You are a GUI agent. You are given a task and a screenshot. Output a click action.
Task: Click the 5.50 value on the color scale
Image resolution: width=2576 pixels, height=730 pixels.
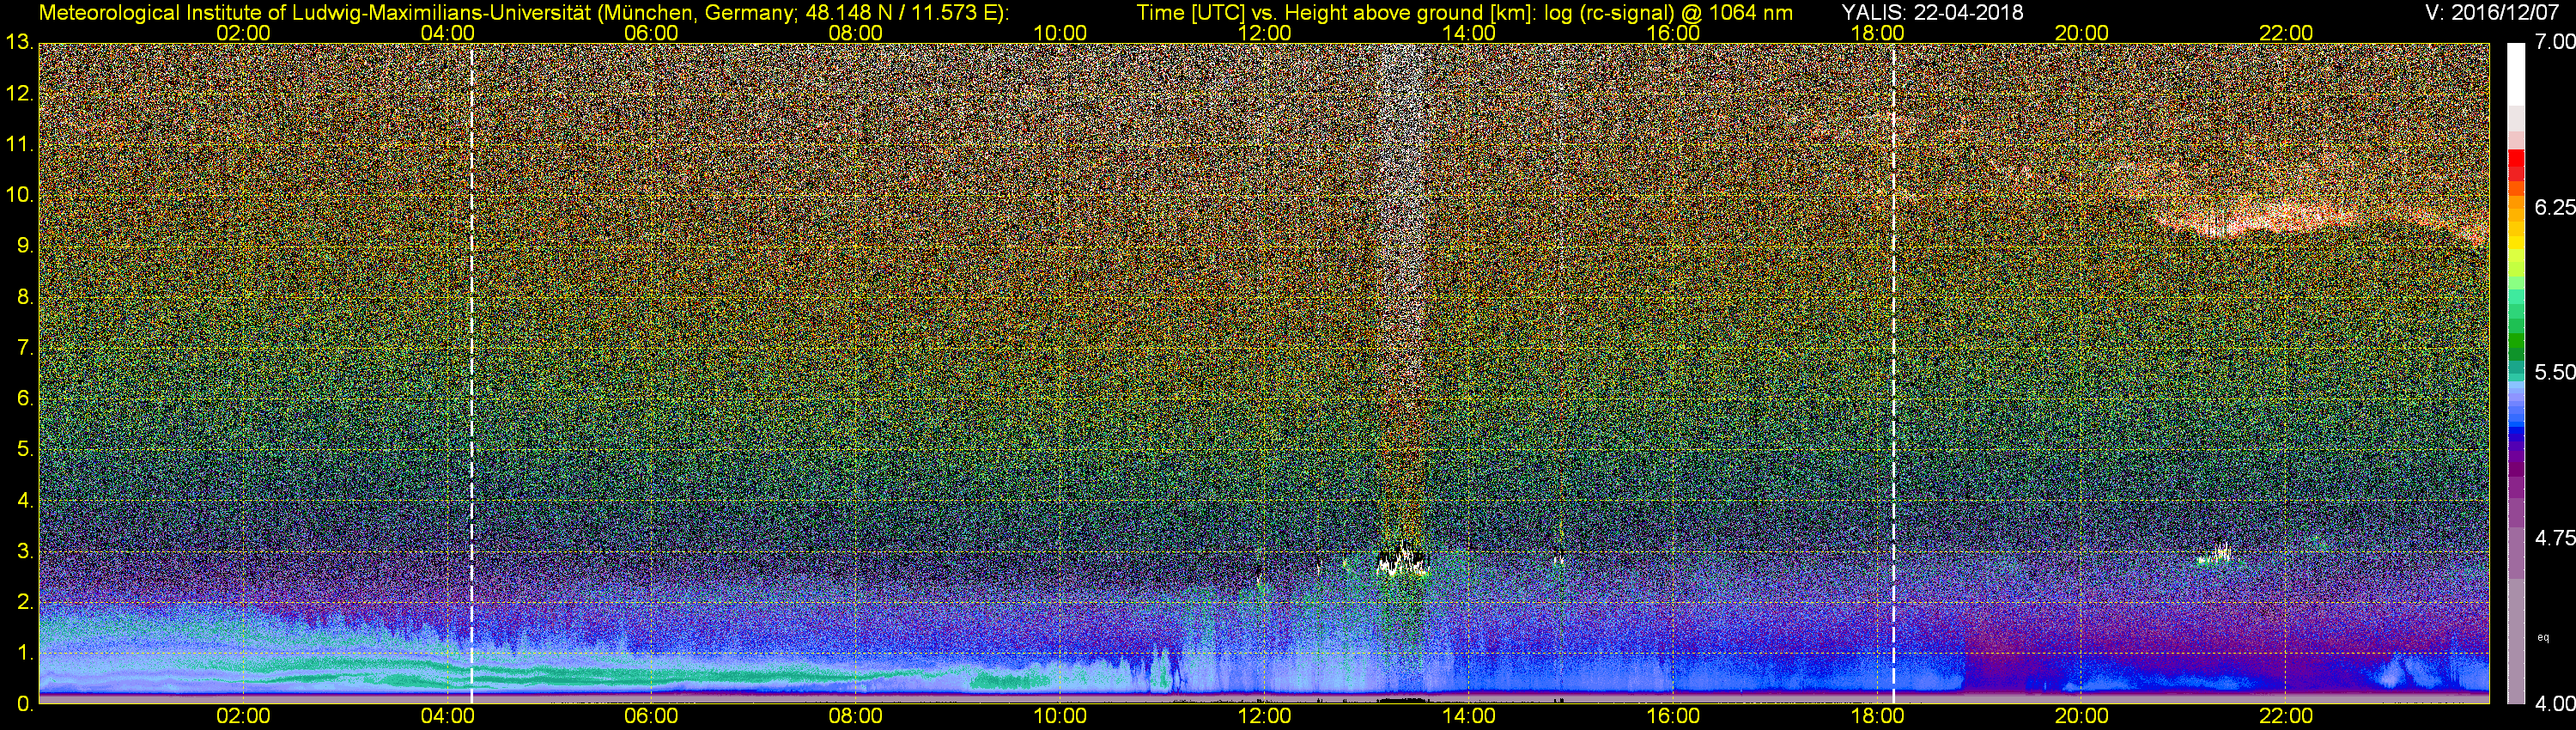(x=2554, y=372)
